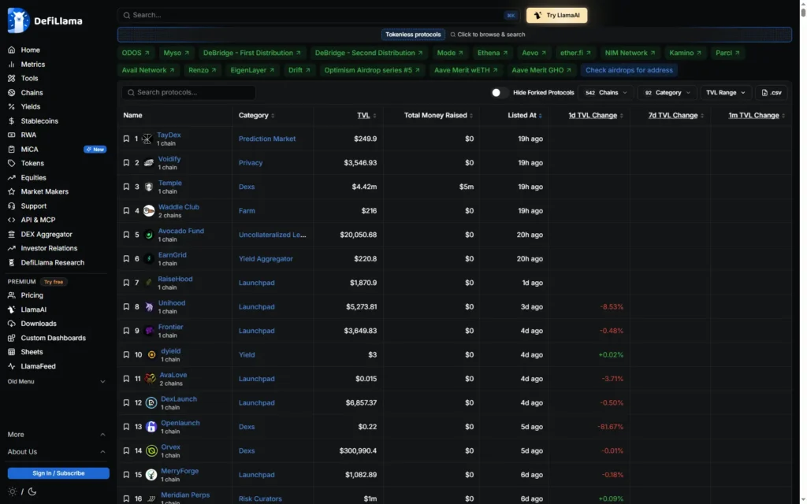Open the LlamaAI sidebar icon
The image size is (807, 504).
(x=11, y=309)
